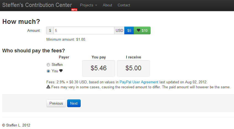Click the Projects dropdown caret arrow
The width and height of the screenshot is (234, 129).
point(96,6)
